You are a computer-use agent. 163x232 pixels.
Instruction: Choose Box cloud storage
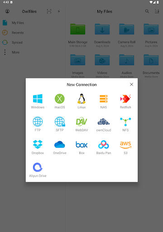pos(81,147)
